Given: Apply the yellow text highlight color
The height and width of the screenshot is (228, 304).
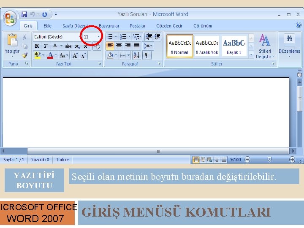Looking at the screenshot, I should pyautogui.click(x=37, y=55).
